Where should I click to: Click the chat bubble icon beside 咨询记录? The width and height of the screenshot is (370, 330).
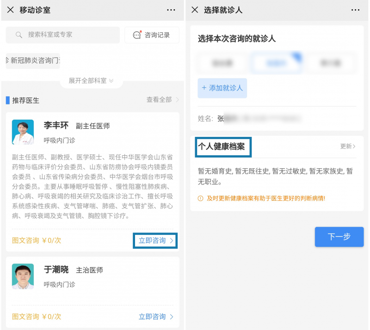[137, 35]
